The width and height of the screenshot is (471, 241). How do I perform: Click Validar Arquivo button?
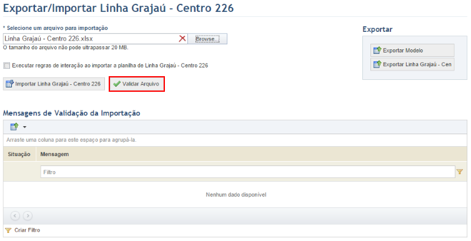tap(137, 84)
